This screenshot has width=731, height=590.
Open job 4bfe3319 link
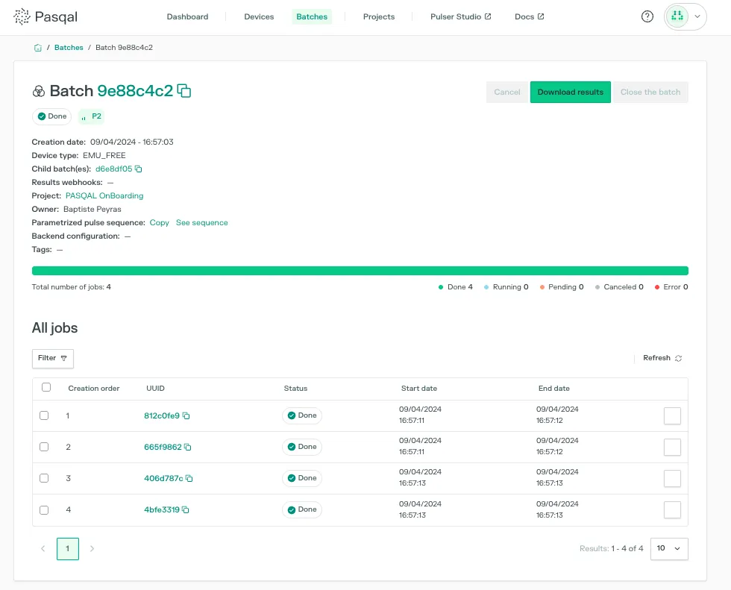[x=162, y=510]
